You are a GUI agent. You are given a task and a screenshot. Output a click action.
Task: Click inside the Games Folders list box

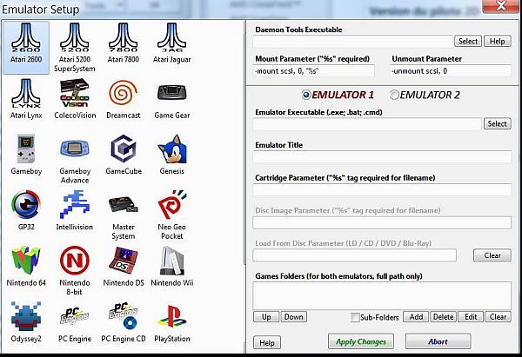pyautogui.click(x=382, y=296)
